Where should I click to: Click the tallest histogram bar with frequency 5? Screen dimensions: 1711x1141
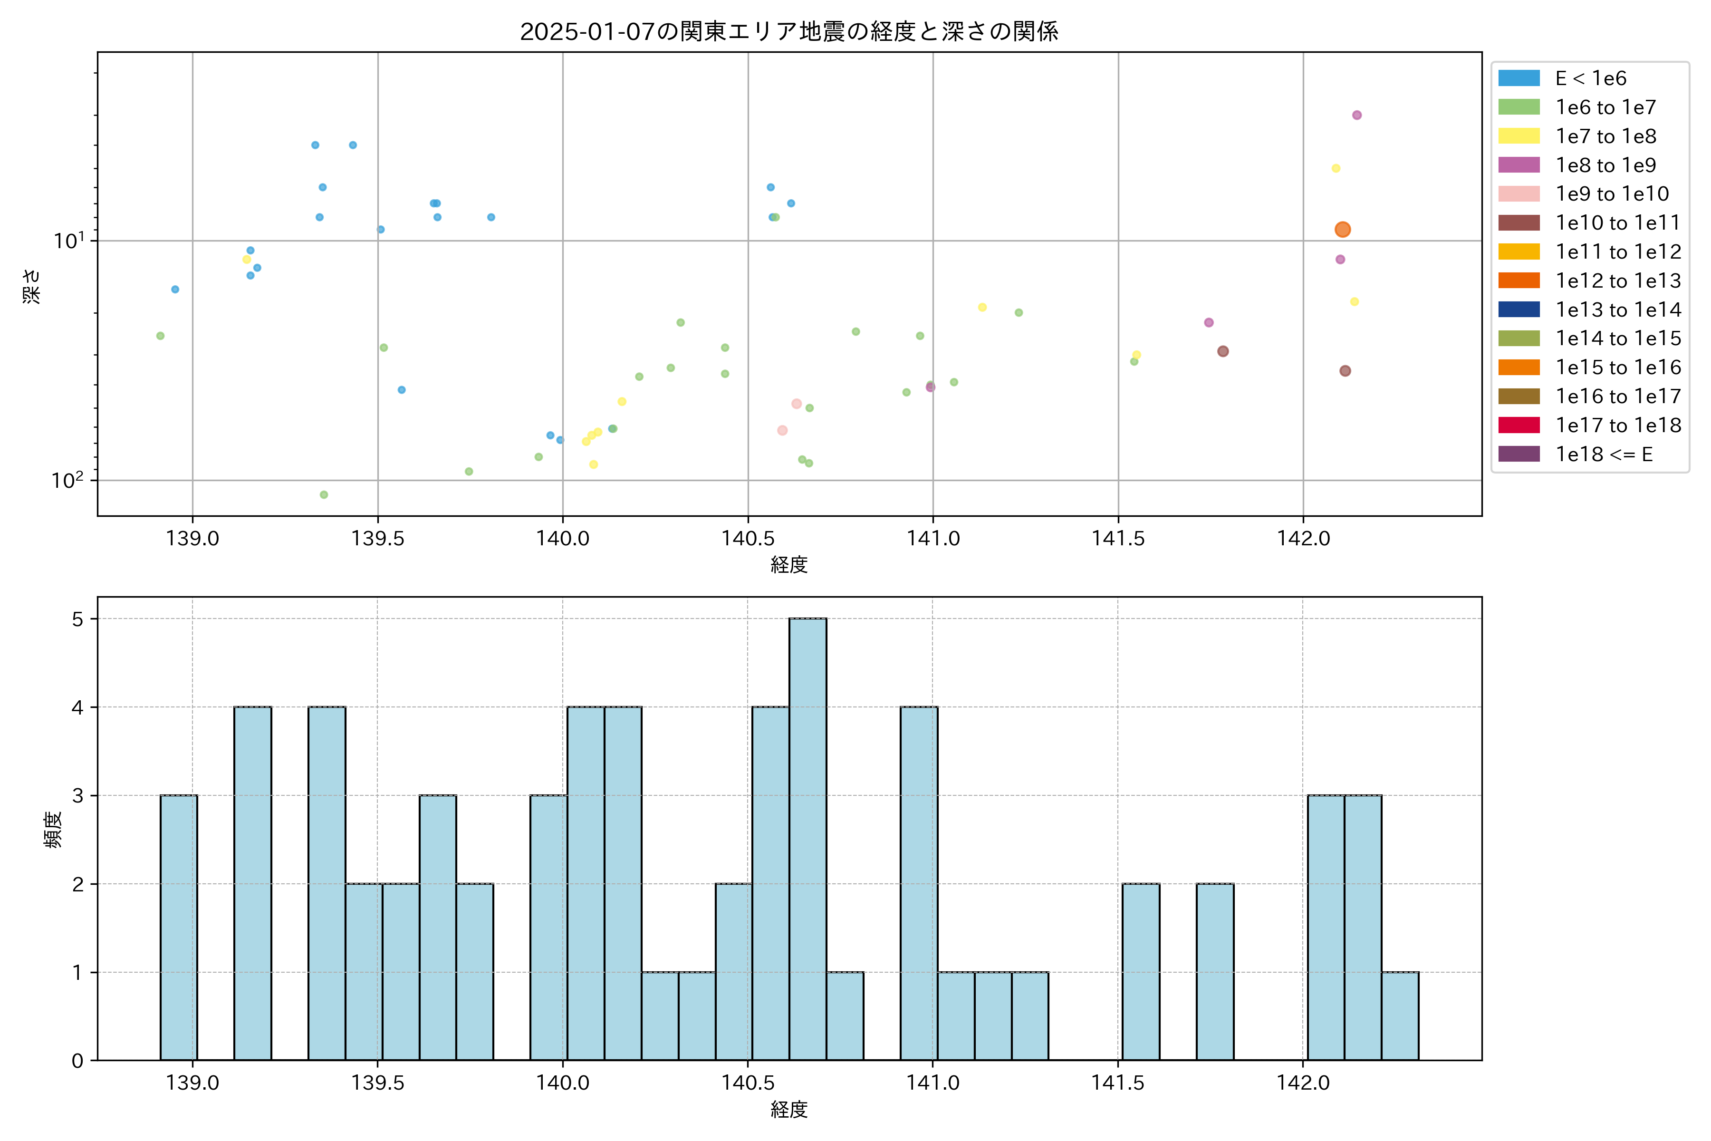807,838
